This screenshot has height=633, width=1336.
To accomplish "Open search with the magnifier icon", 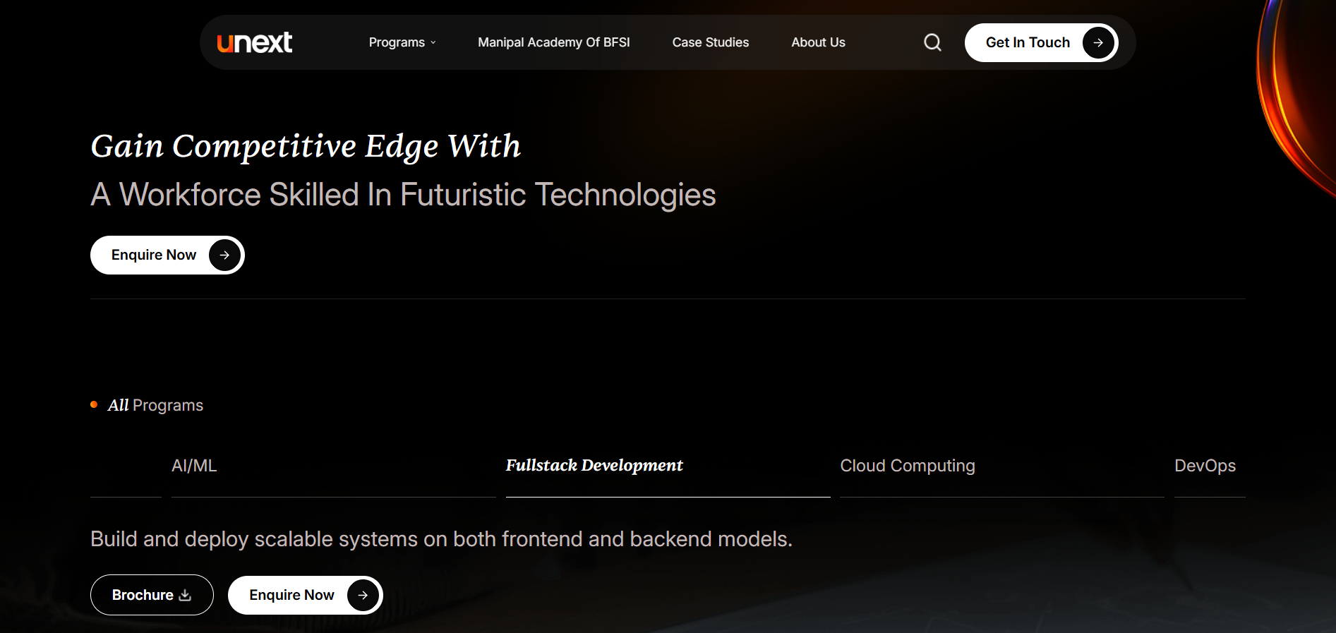I will tap(932, 42).
